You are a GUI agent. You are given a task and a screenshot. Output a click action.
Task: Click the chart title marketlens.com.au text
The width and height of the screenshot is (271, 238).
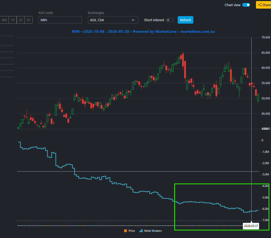click(198, 32)
